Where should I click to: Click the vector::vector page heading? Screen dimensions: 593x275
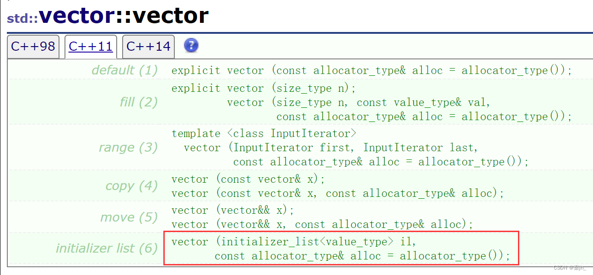(x=124, y=16)
